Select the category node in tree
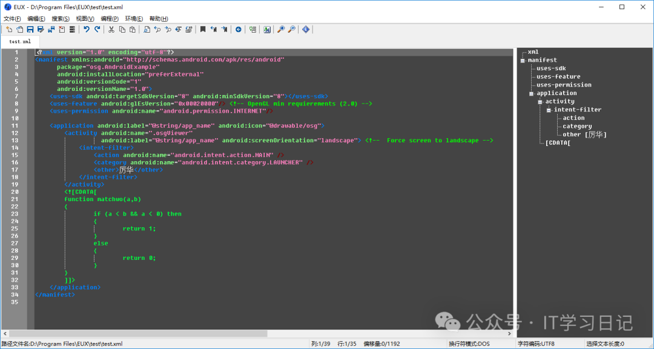654x349 pixels. coord(576,126)
